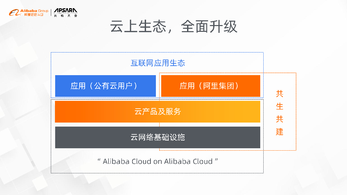Image resolution: width=347 pixels, height=195 pixels.
Task: Click the second 共 below the 生 character
Action: (280, 119)
